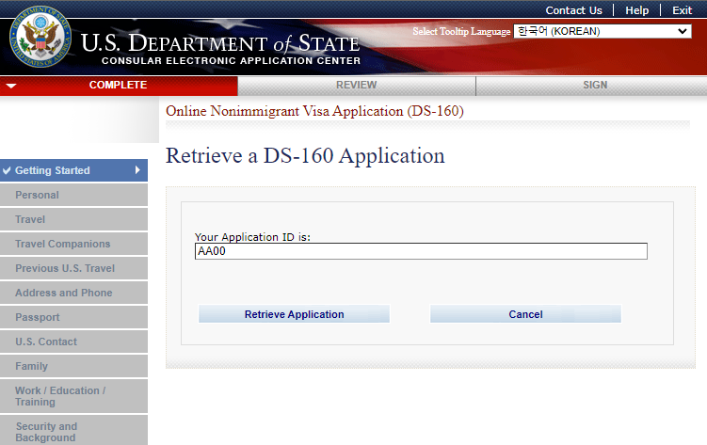The image size is (707, 445).
Task: Open Security and Background section
Action: (74, 432)
